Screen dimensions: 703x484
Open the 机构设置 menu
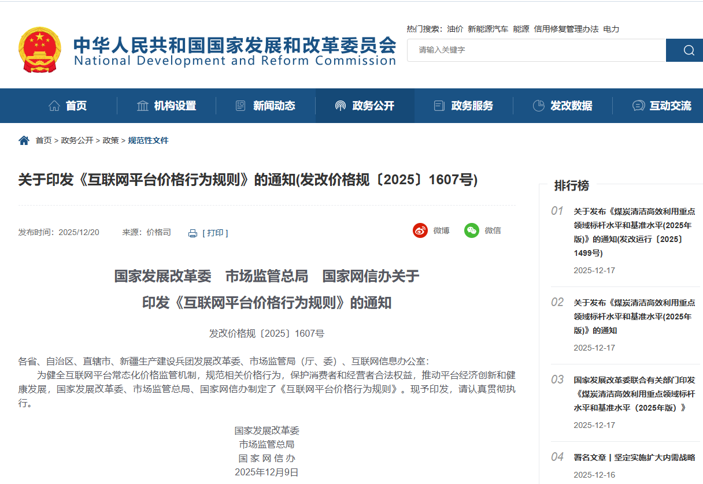pyautogui.click(x=166, y=106)
